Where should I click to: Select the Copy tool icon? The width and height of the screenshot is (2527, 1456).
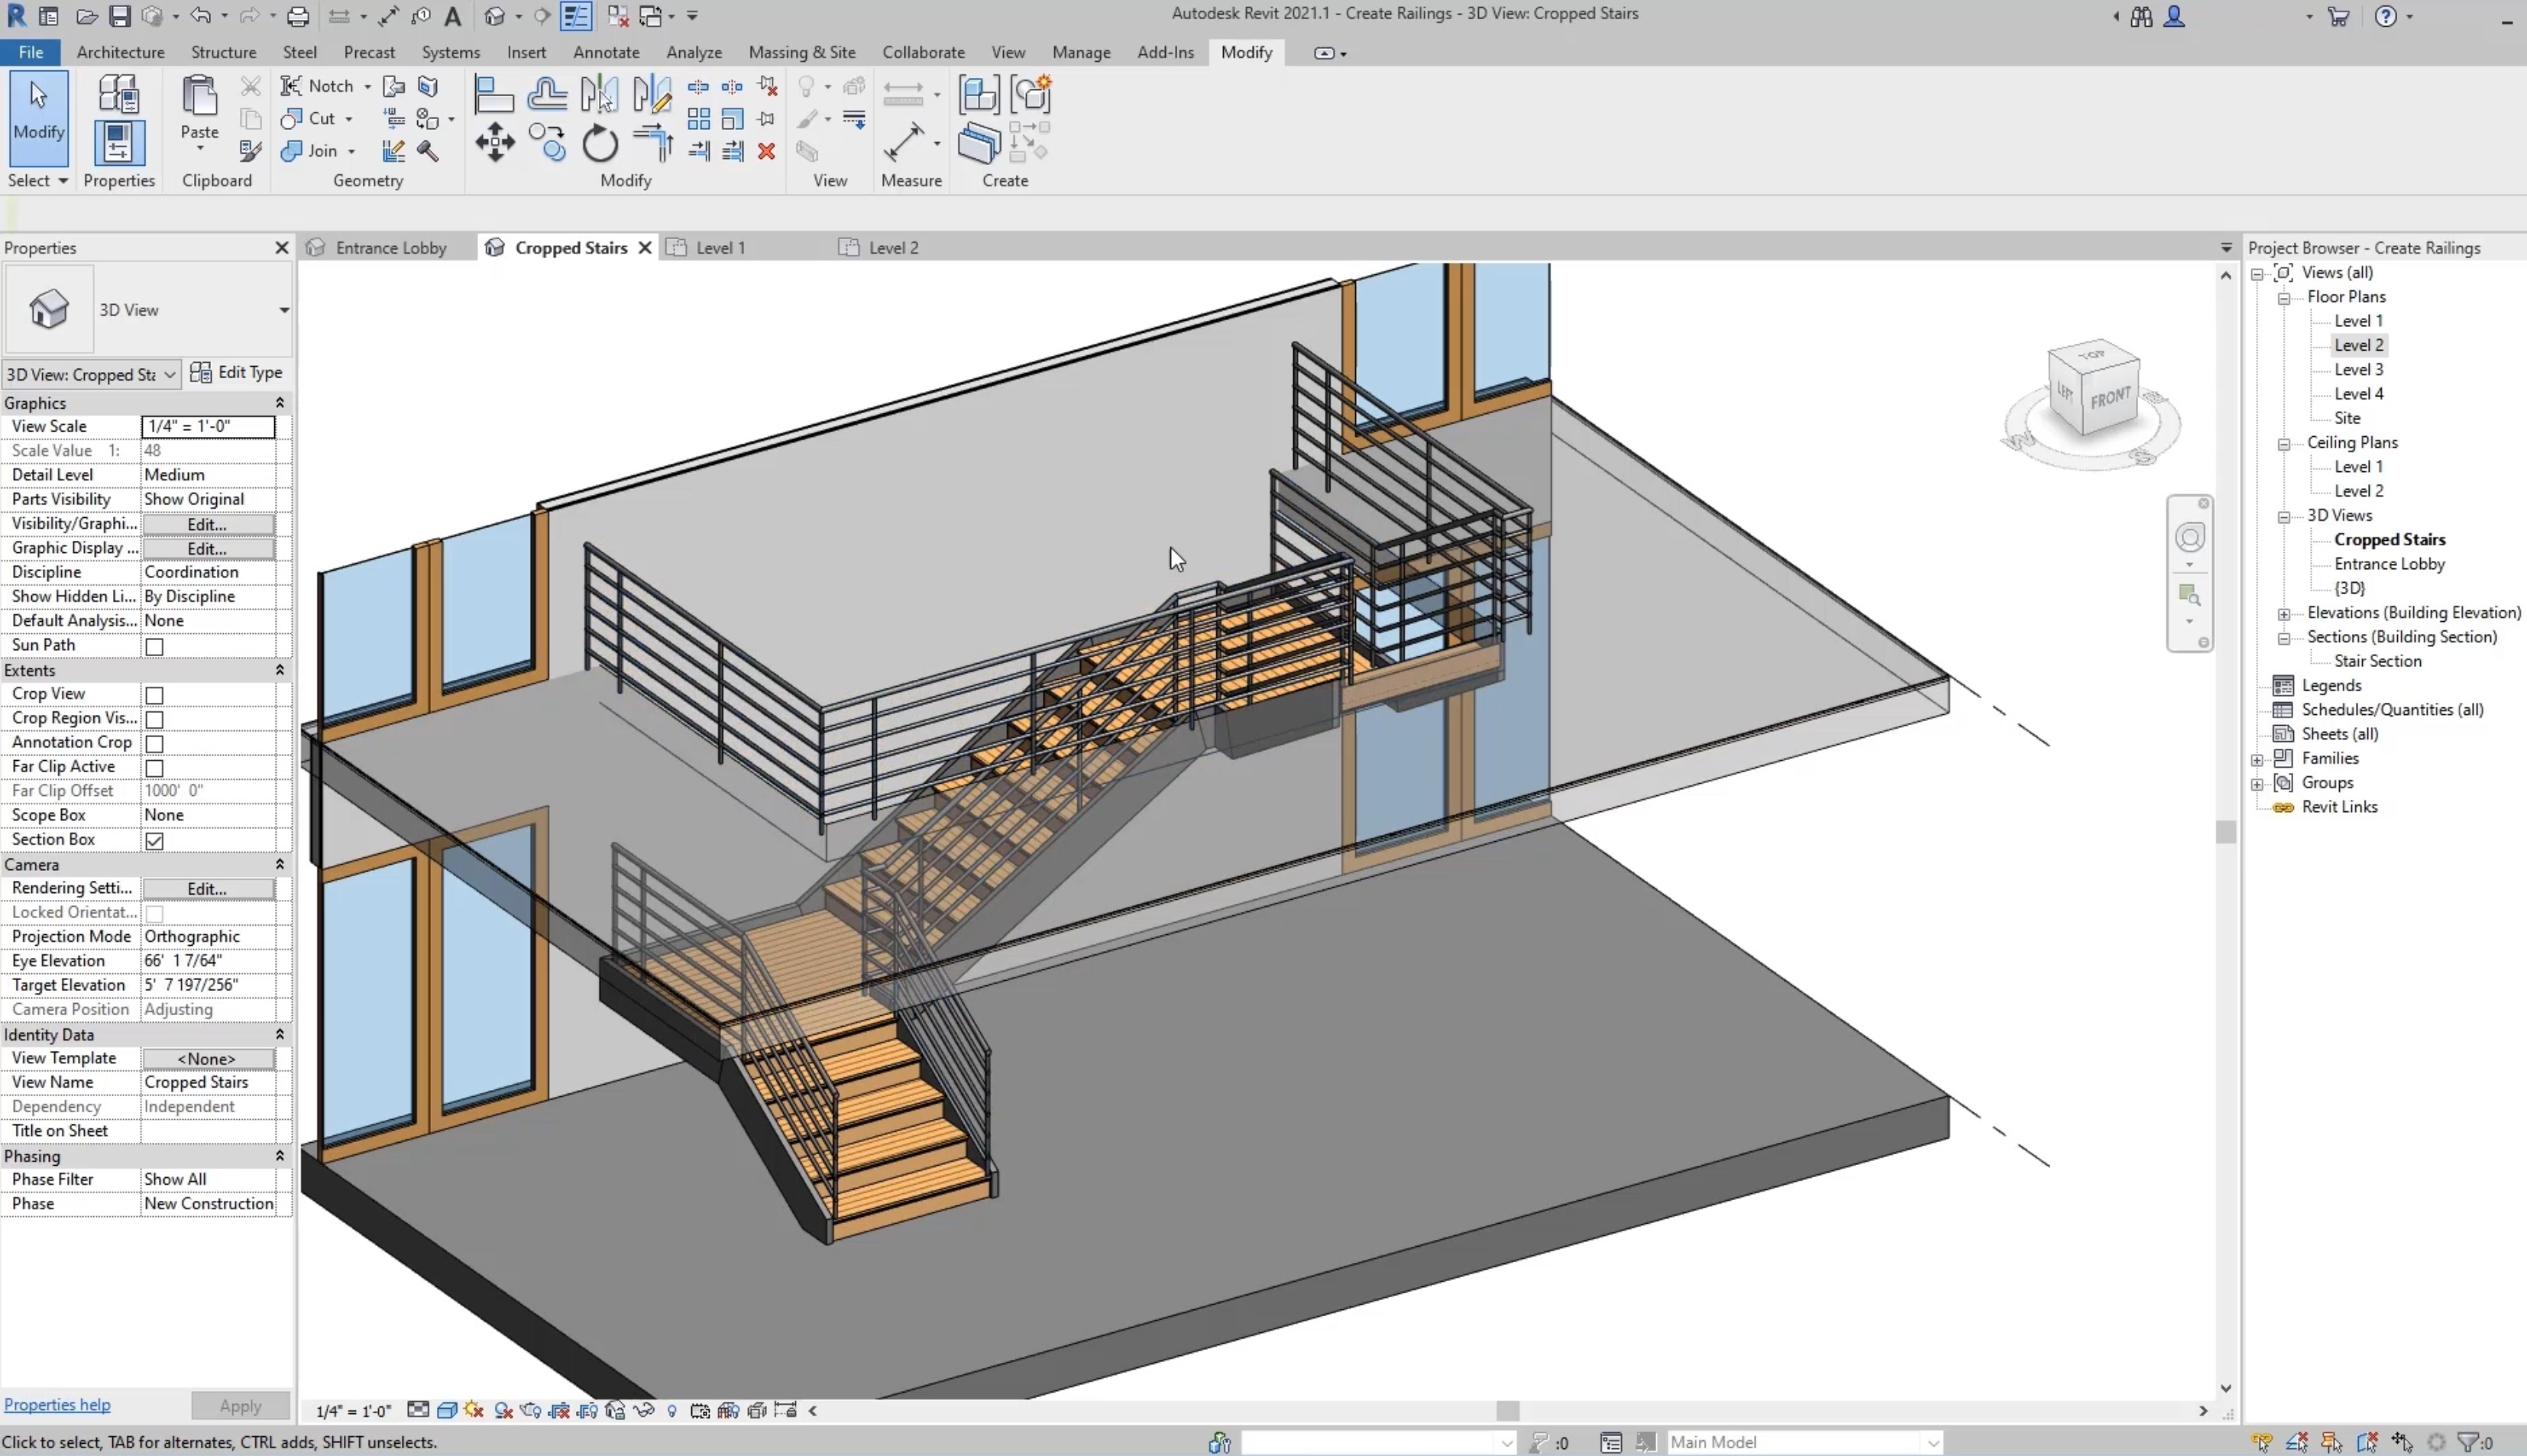[547, 143]
